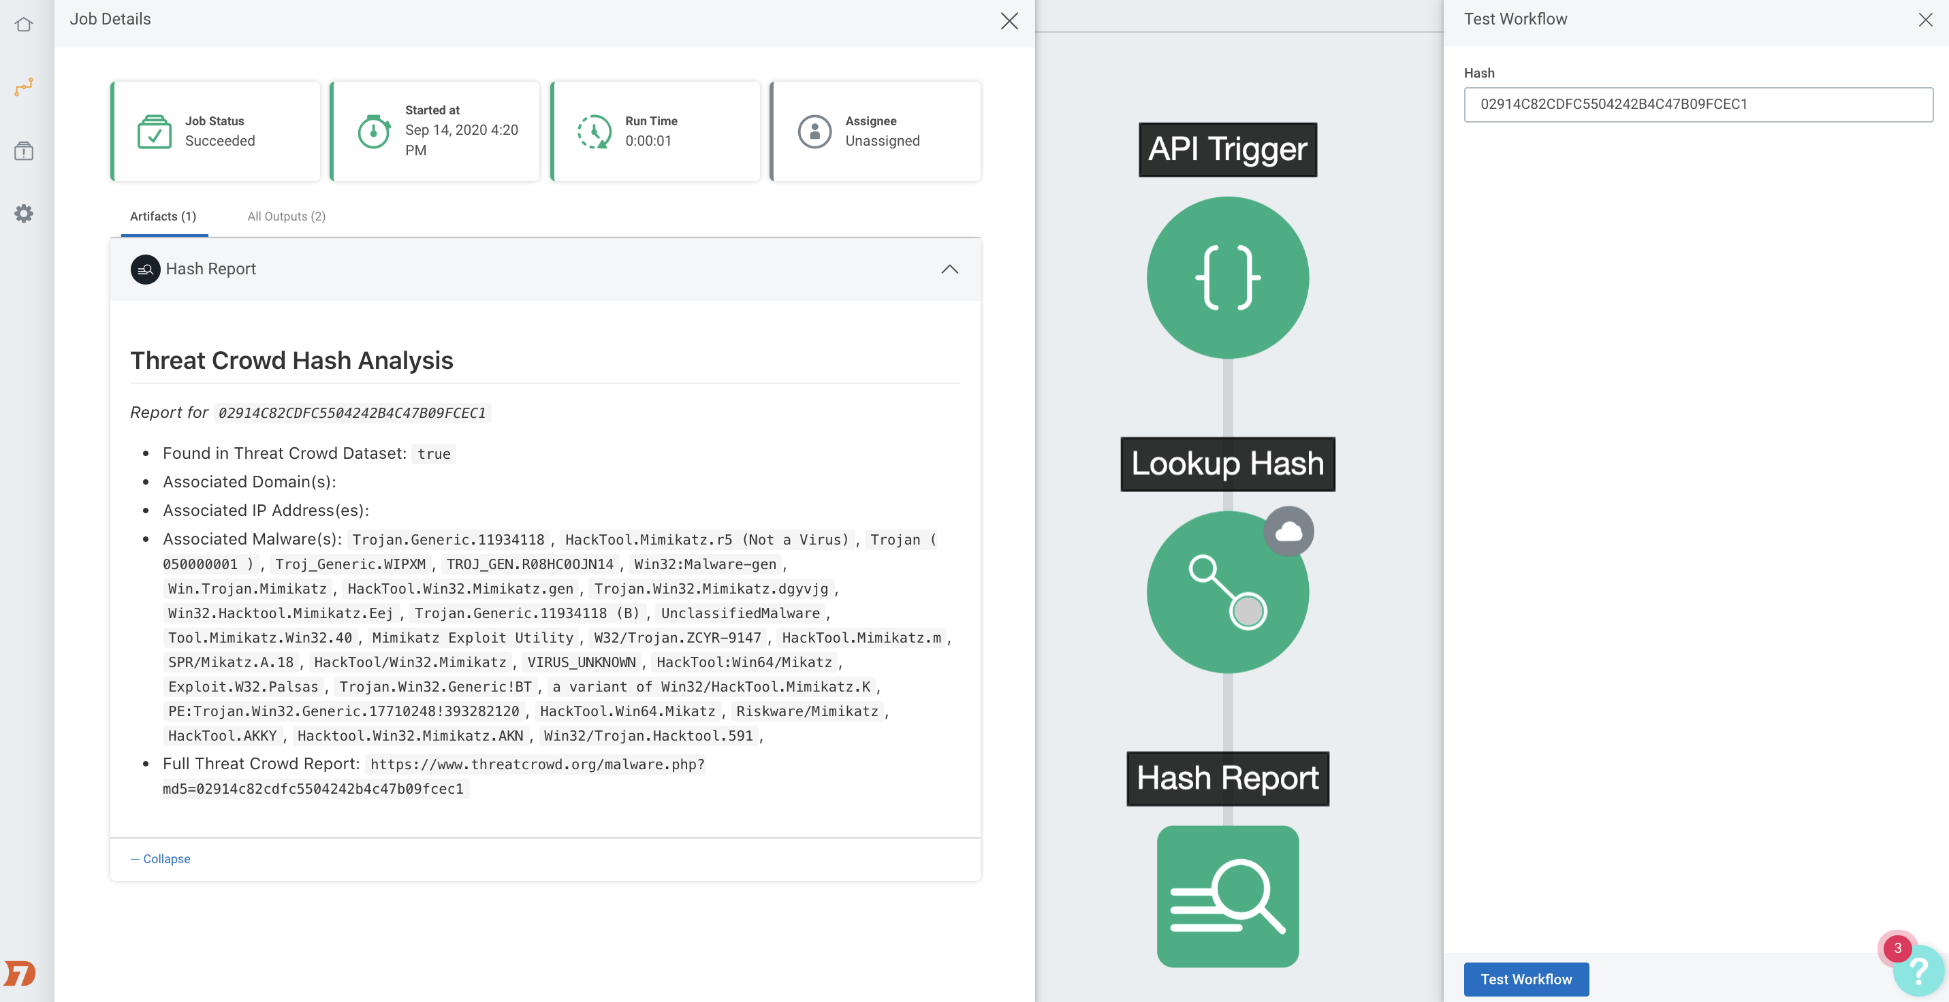Click 'HackTool:Win64/Mikatz' tag
The height and width of the screenshot is (1002, 1949).
744,662
